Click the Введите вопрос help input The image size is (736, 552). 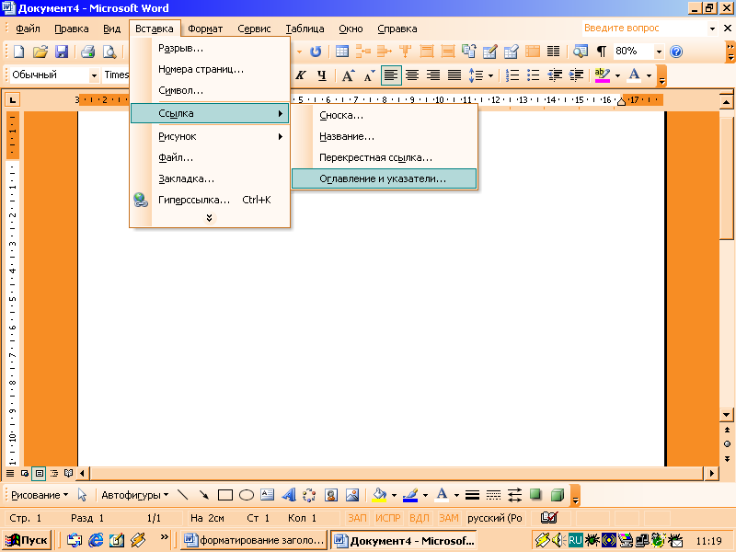[644, 29]
